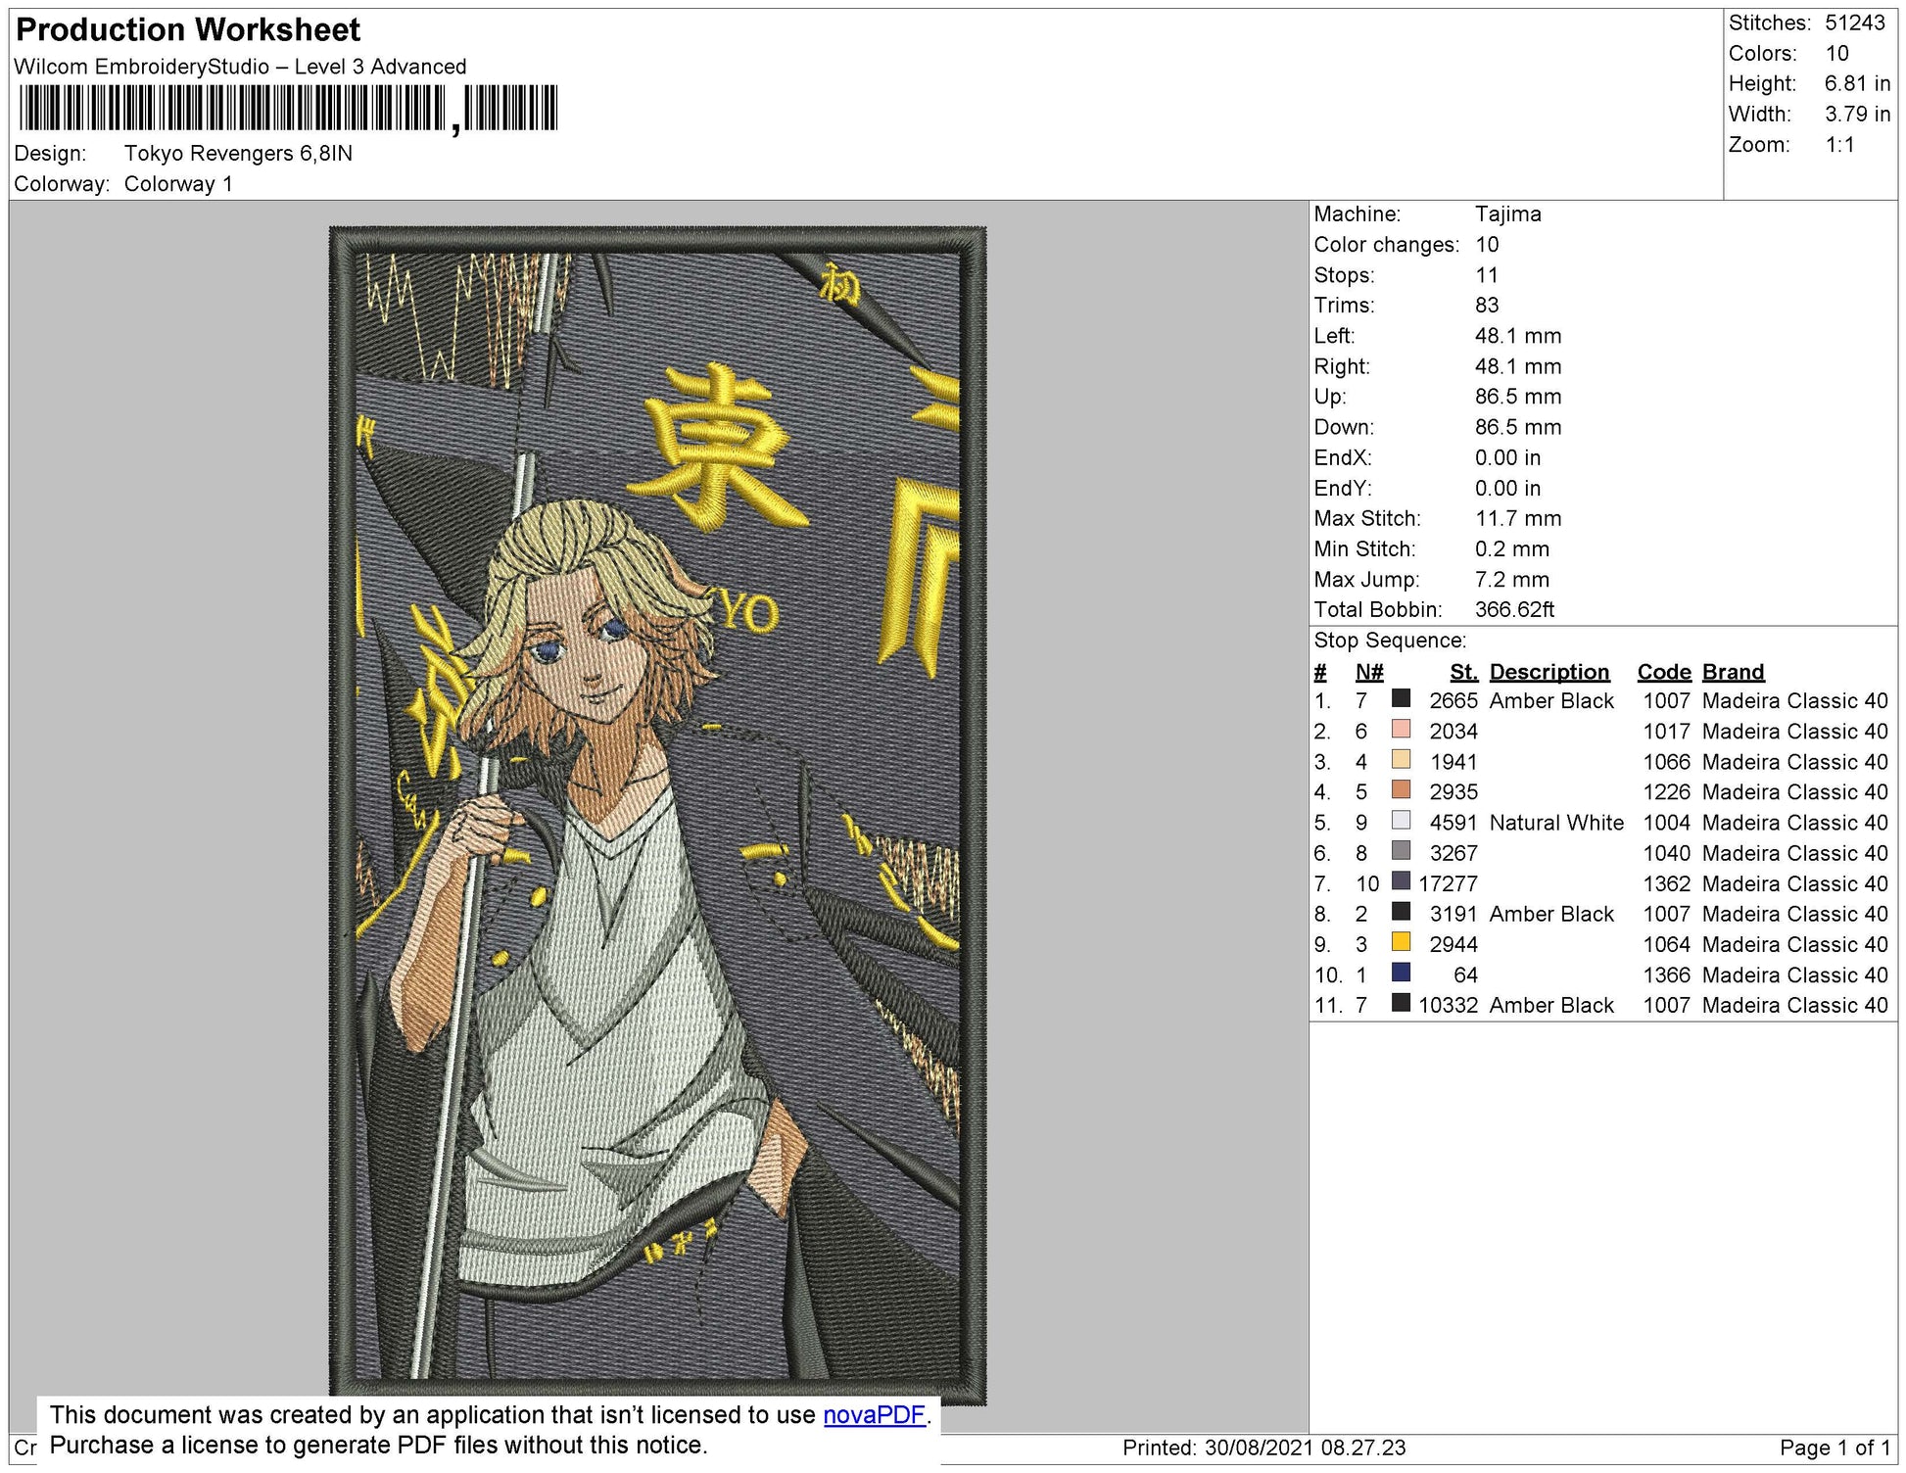Click the Tokyo Revengers 6,8IN design name
The height and width of the screenshot is (1473, 1906).
(x=238, y=154)
